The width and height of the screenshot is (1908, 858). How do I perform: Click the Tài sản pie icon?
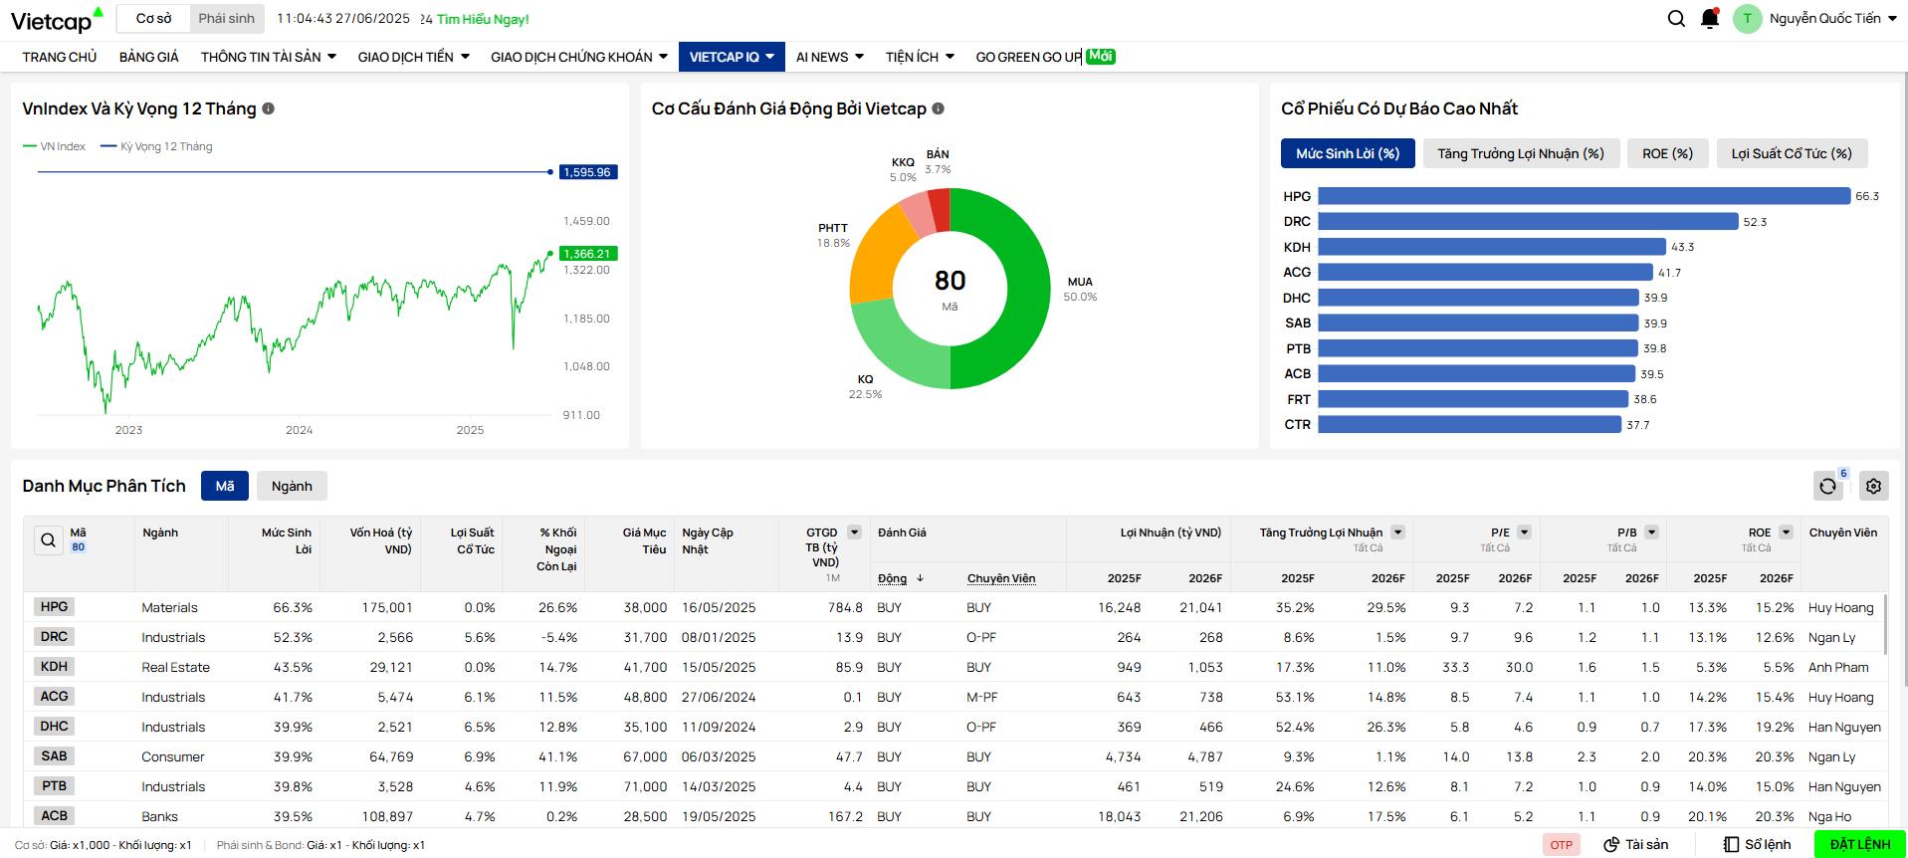(x=1611, y=844)
